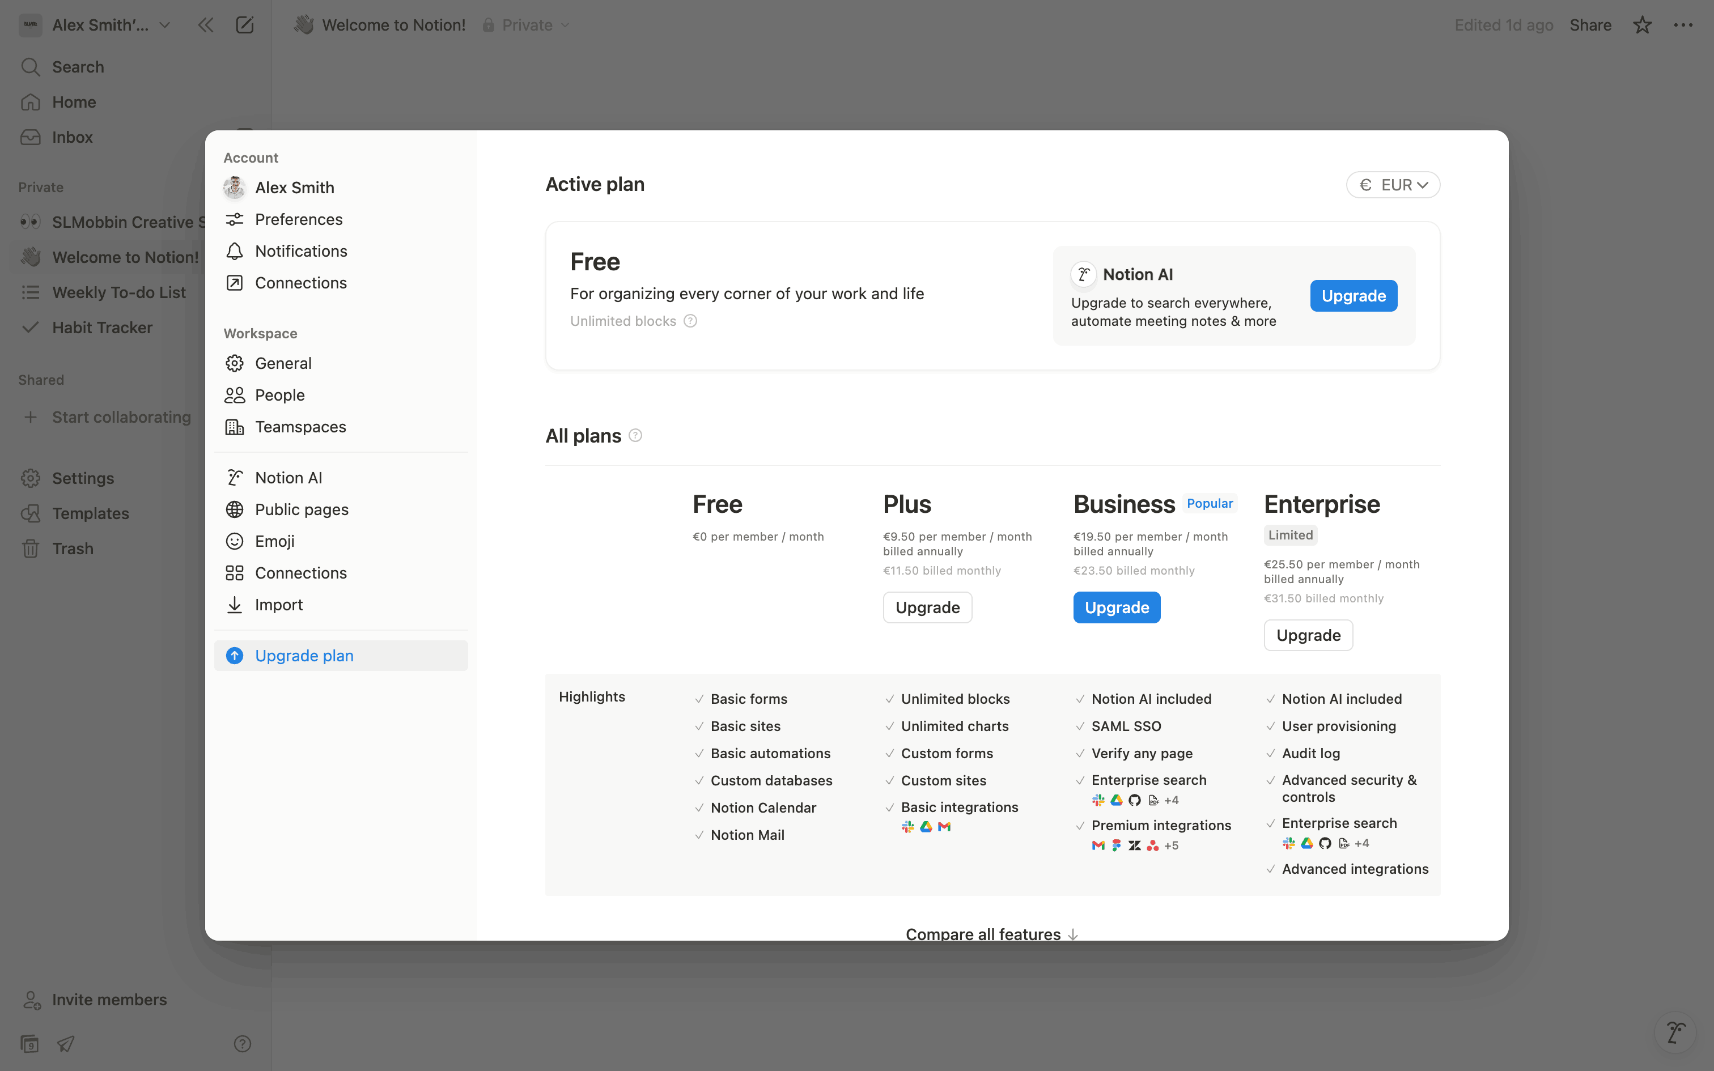Open info icon beside Unlimited blocks
The width and height of the screenshot is (1714, 1071).
click(690, 322)
